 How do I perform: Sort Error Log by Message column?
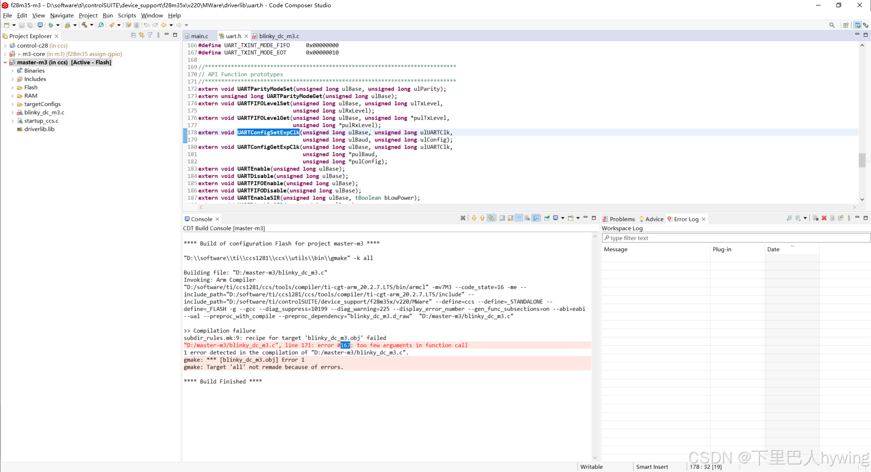coord(656,249)
